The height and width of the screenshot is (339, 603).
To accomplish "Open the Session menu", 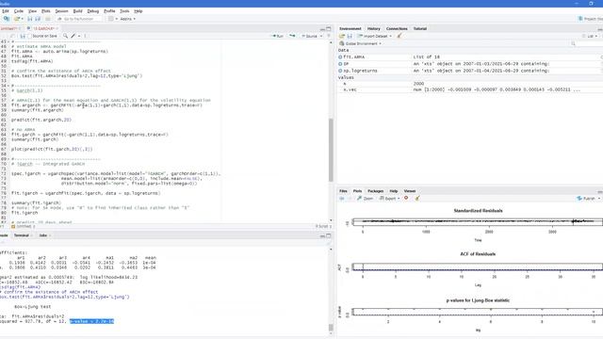I will pos(61,11).
